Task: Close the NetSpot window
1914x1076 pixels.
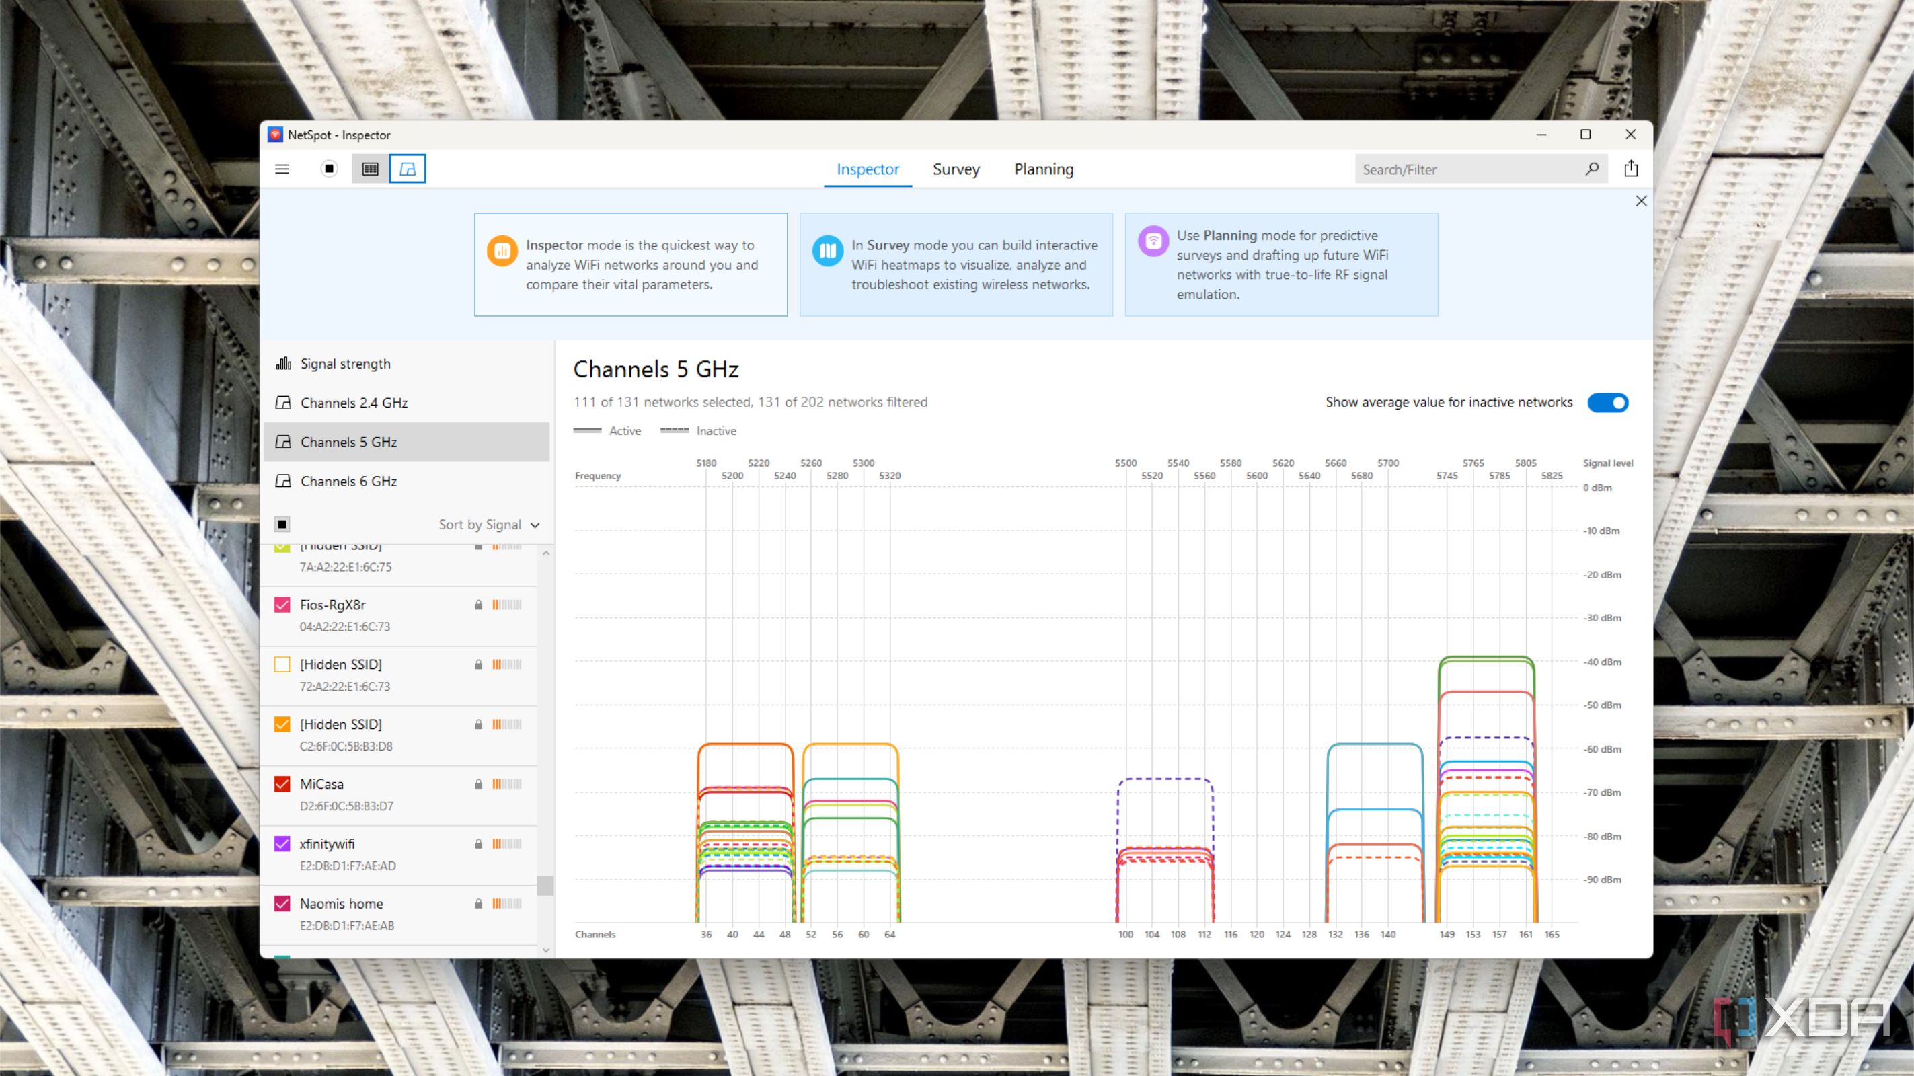Action: click(1630, 134)
